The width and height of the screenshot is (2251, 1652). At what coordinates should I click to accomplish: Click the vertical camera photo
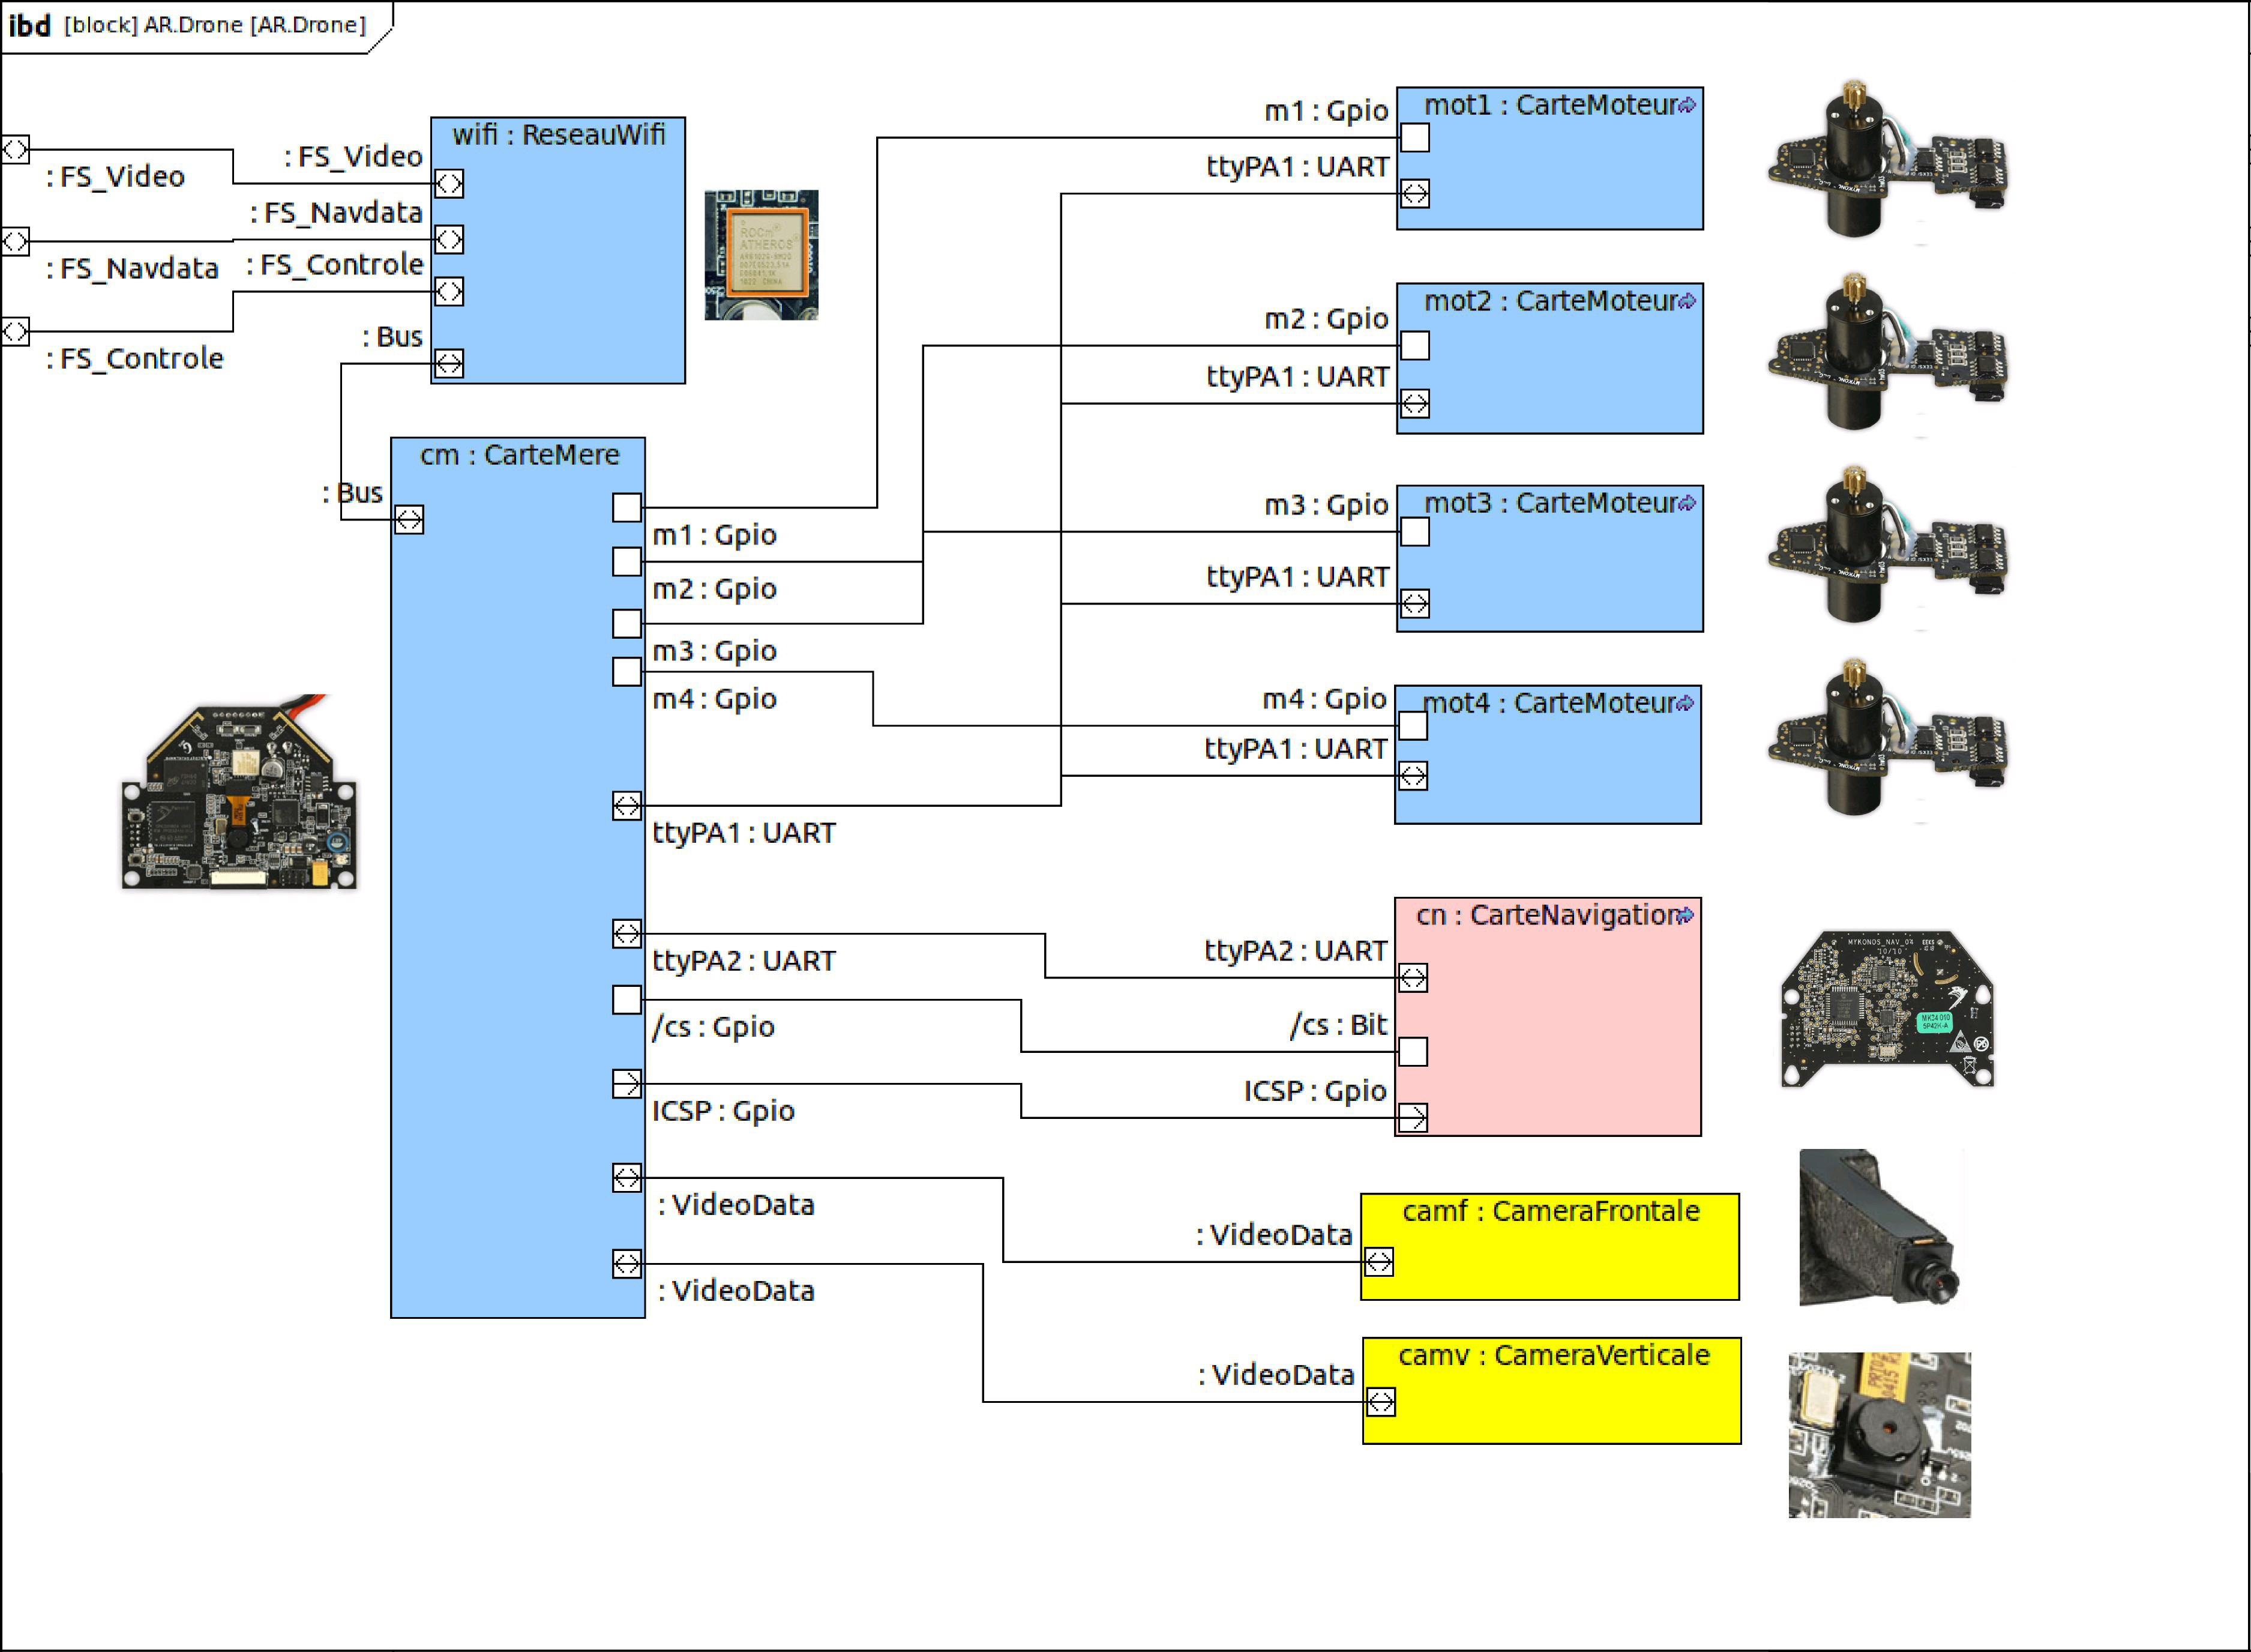pyautogui.click(x=1879, y=1435)
